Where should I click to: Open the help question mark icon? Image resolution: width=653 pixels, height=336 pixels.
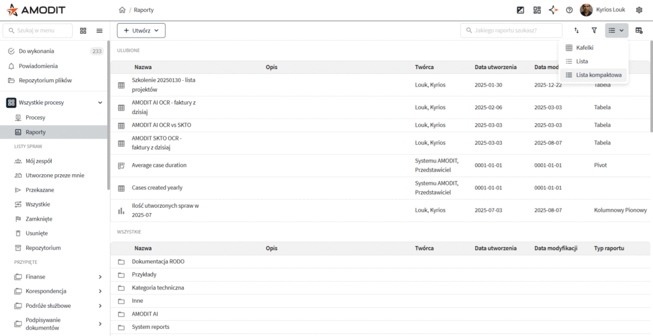569,10
